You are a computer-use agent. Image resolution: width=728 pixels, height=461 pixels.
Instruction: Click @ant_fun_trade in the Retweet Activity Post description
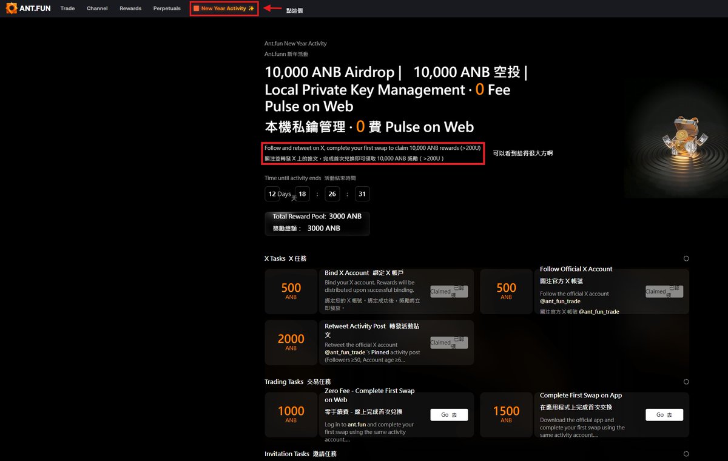point(345,352)
